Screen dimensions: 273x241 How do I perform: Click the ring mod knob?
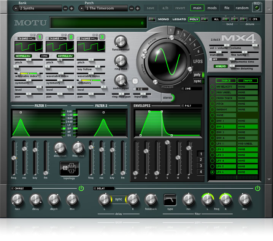coord(120,61)
